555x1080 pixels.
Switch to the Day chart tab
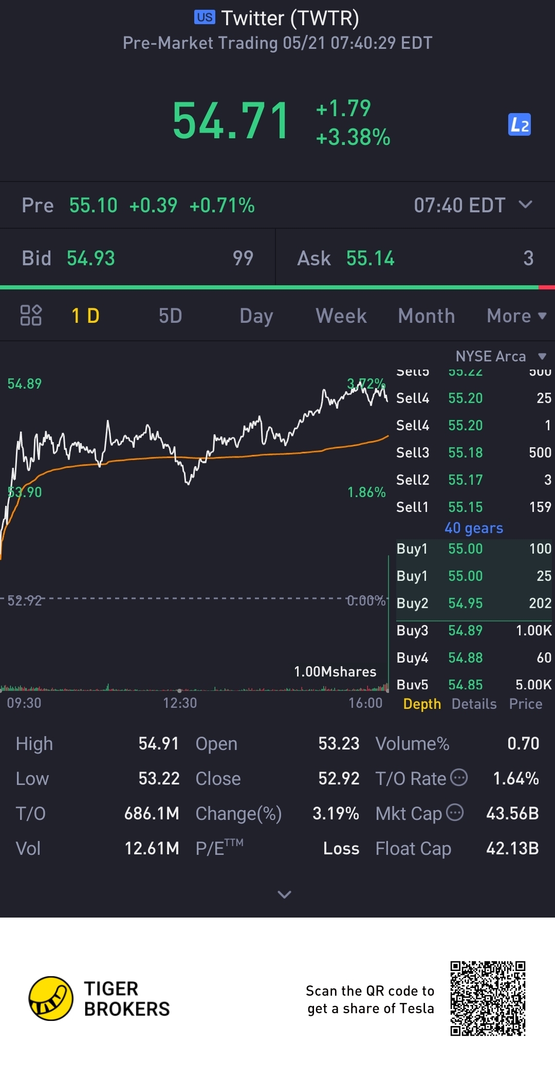(x=256, y=316)
